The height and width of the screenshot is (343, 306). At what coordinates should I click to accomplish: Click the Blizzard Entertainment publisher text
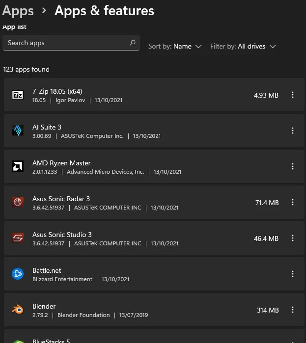tap(62, 279)
